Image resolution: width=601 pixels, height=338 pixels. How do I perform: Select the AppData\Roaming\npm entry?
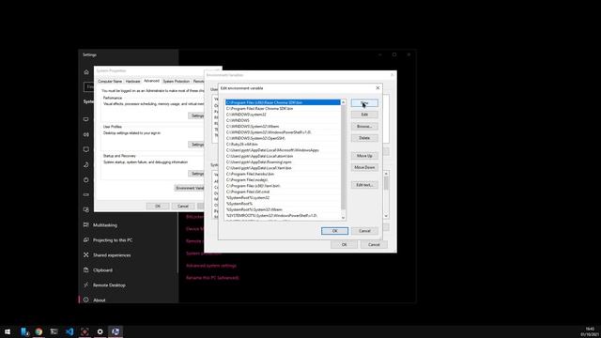point(283,161)
